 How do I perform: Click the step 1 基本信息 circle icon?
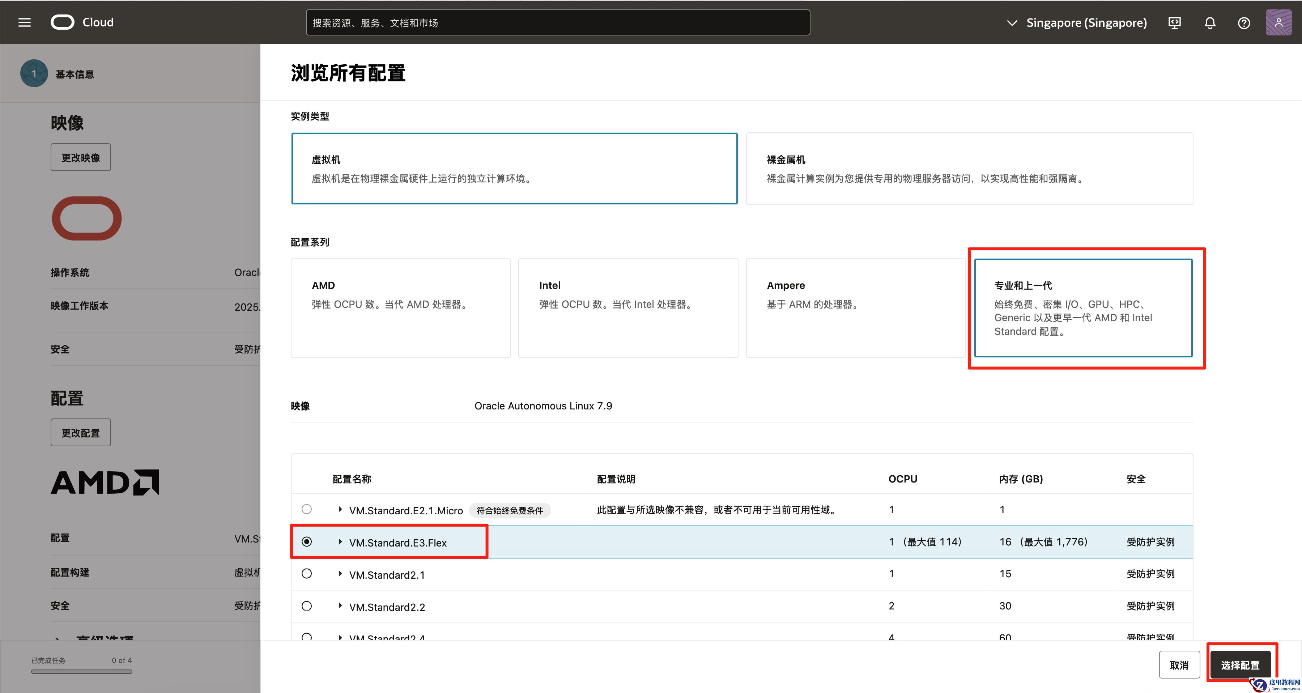pyautogui.click(x=34, y=74)
